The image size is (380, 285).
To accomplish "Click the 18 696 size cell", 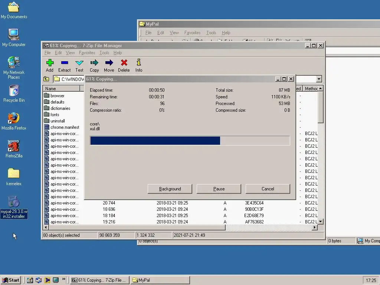I will [109, 209].
